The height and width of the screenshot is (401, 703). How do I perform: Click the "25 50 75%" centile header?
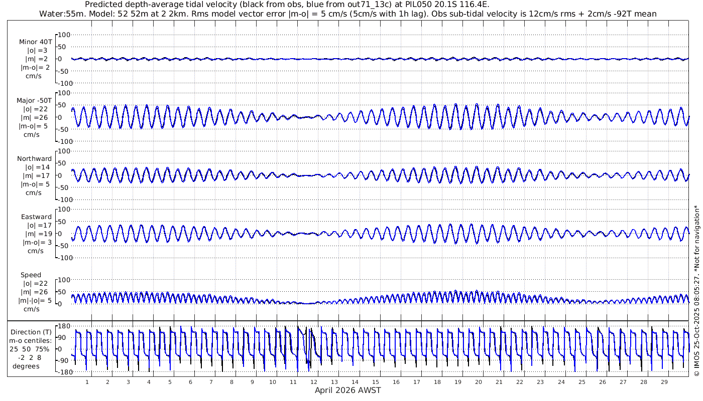click(x=31, y=349)
